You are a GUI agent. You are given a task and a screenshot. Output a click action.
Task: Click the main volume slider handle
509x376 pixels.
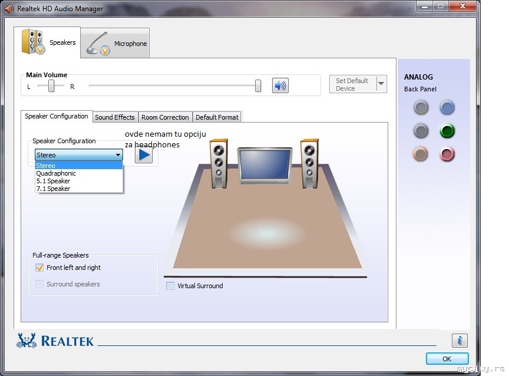coord(258,85)
